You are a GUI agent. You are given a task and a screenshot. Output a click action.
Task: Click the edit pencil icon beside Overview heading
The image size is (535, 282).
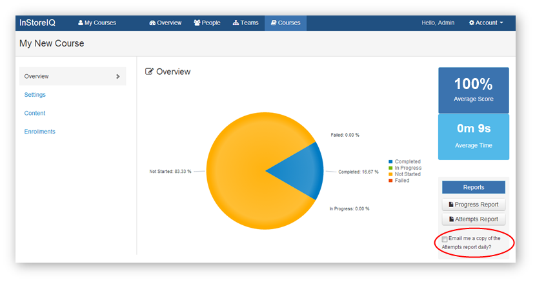point(150,72)
